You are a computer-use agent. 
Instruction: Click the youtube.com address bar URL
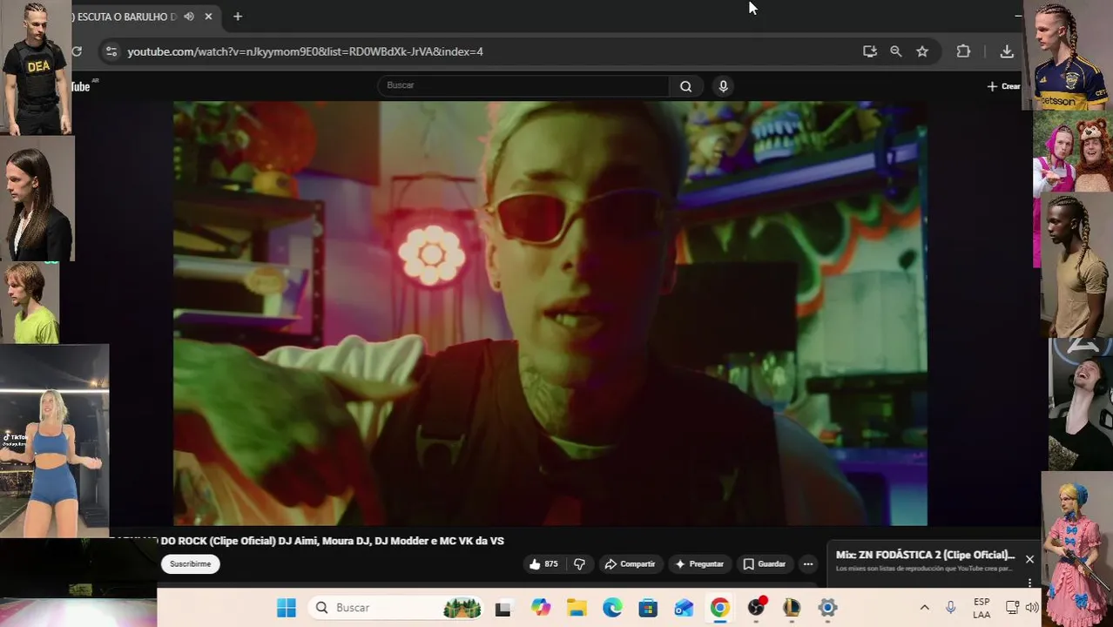pyautogui.click(x=305, y=51)
